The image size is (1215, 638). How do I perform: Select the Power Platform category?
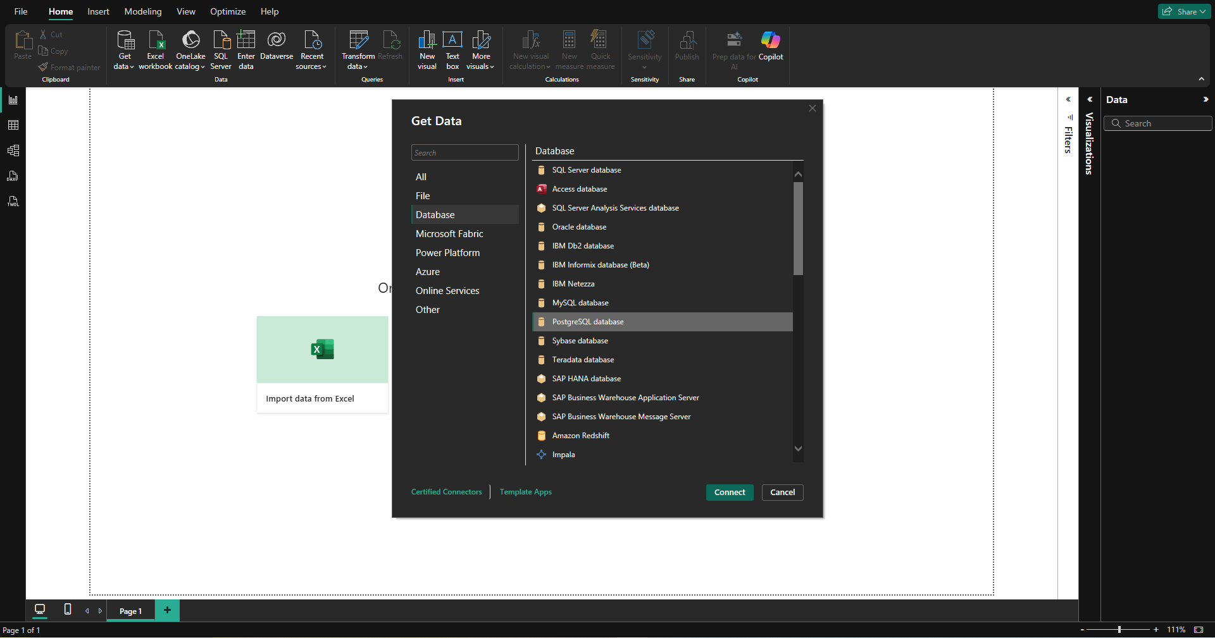pos(465,253)
